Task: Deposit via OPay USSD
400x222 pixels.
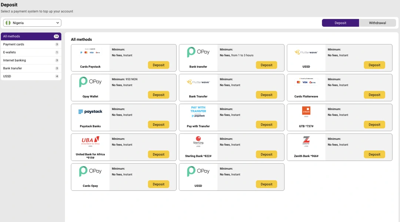Action: coord(266,184)
